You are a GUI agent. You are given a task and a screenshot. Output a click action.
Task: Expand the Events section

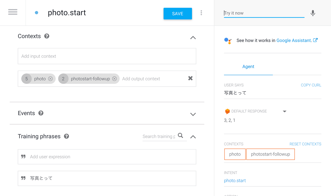[x=193, y=114]
